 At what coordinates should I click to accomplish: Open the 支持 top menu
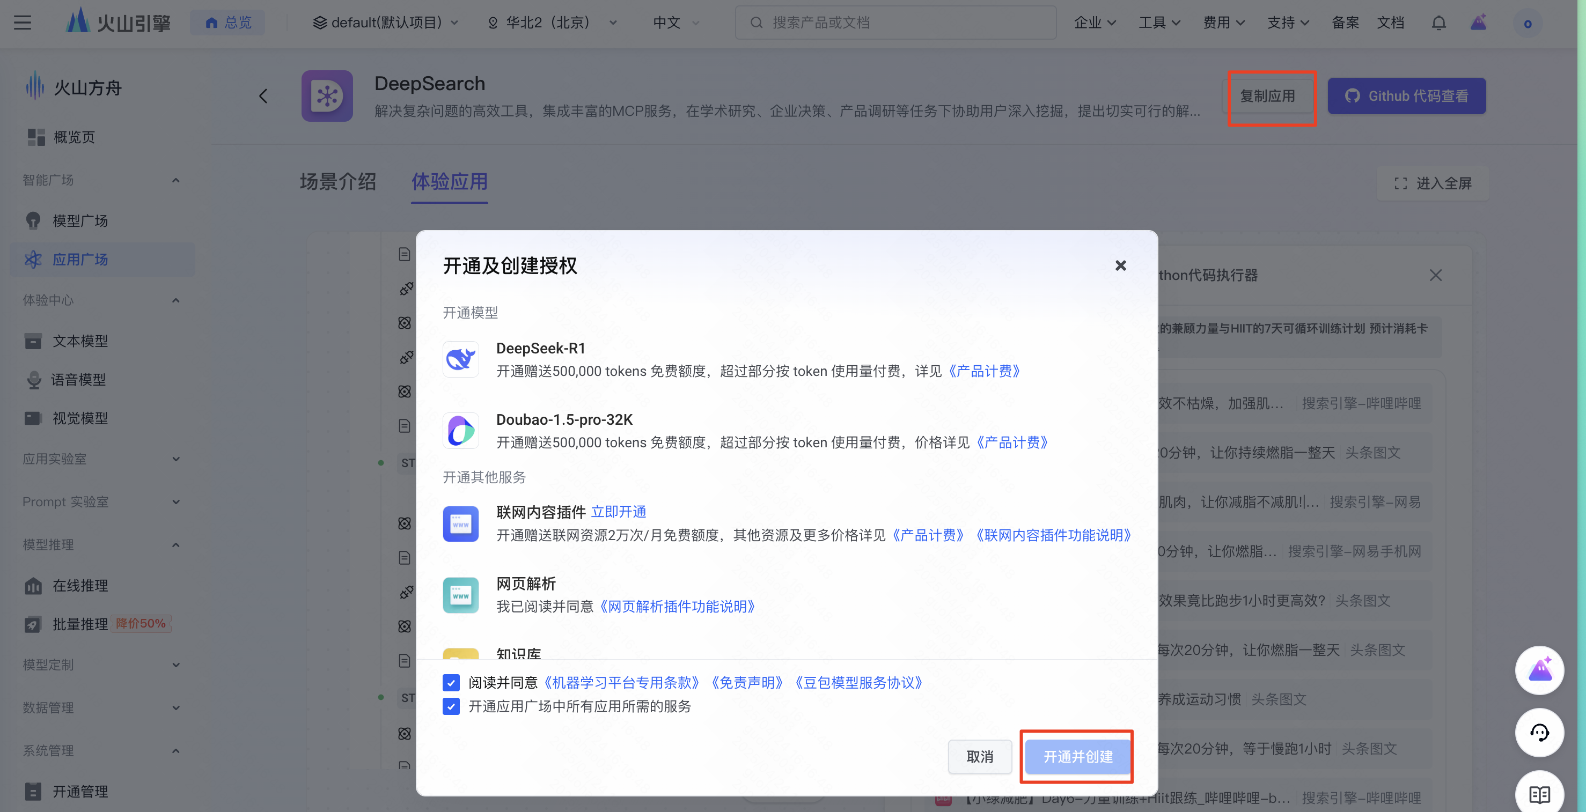coord(1288,23)
